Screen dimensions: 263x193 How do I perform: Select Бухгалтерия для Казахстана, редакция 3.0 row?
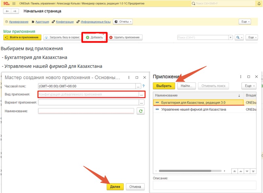(198, 103)
